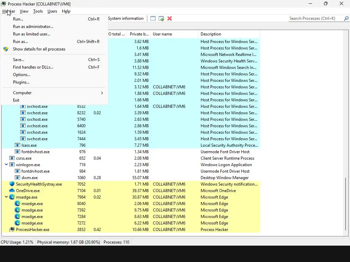Click the shield icon beside Show details
This screenshot has width=350, height=262.
[6, 49]
